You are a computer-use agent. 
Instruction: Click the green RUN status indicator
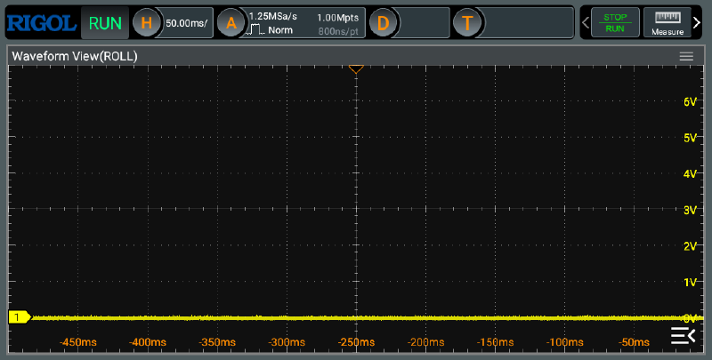click(105, 23)
